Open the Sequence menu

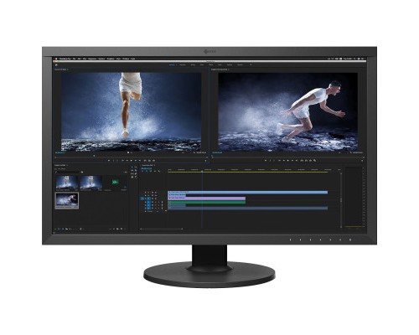92,59
